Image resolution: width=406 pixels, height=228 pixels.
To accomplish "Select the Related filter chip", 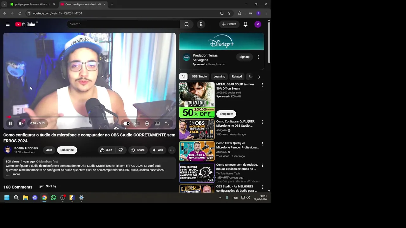I will click(237, 77).
